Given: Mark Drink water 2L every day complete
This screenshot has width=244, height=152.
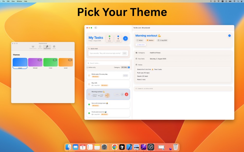Looking at the screenshot, I should (89, 75).
